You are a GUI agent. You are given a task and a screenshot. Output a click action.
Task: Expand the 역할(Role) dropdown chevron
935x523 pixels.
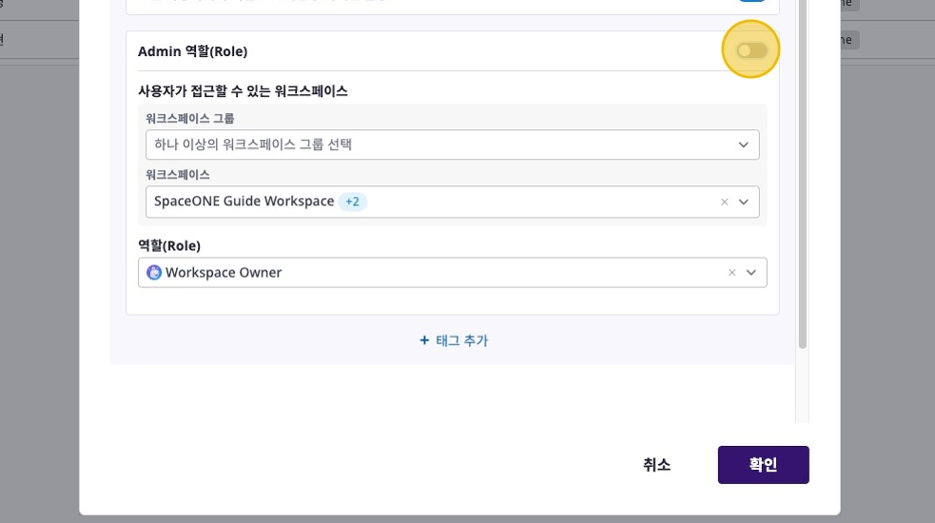[x=750, y=273]
